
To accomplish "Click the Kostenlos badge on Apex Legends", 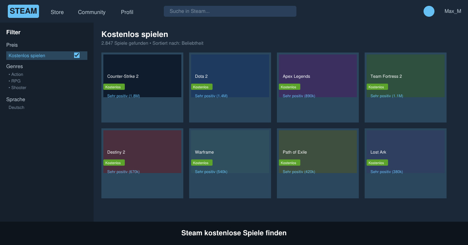I will point(289,87).
